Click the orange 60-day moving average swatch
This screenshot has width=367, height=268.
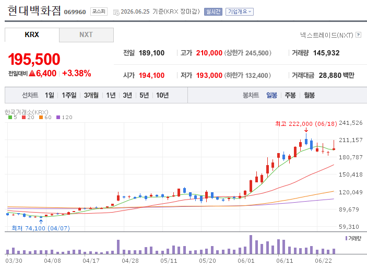point(41,118)
